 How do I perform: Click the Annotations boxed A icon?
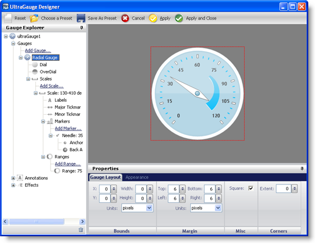pos(20,178)
